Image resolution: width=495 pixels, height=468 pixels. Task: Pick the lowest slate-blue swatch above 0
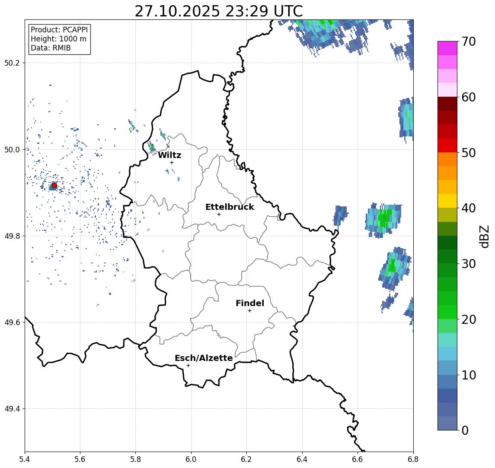click(447, 423)
